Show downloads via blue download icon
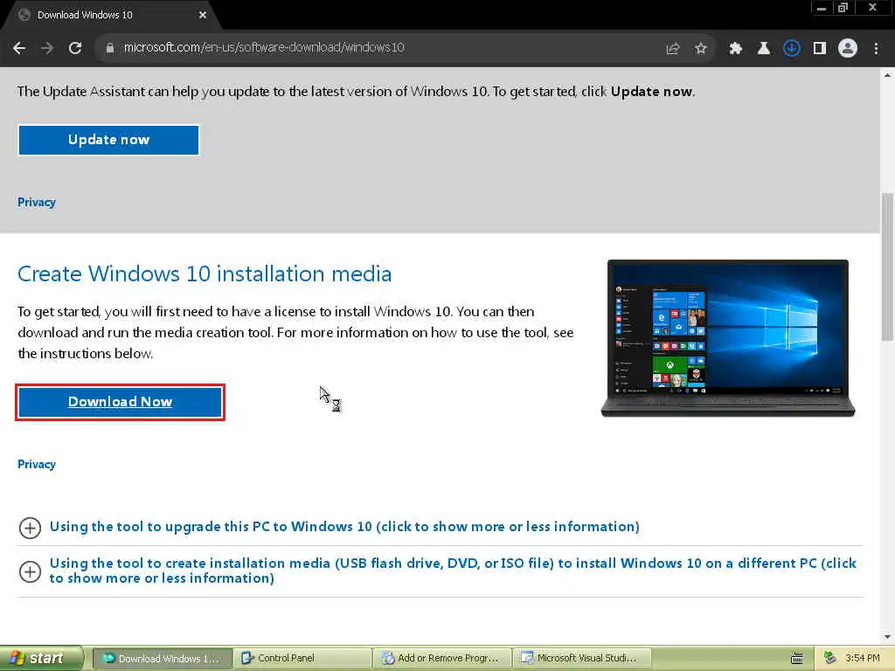The height and width of the screenshot is (671, 895). (x=792, y=49)
